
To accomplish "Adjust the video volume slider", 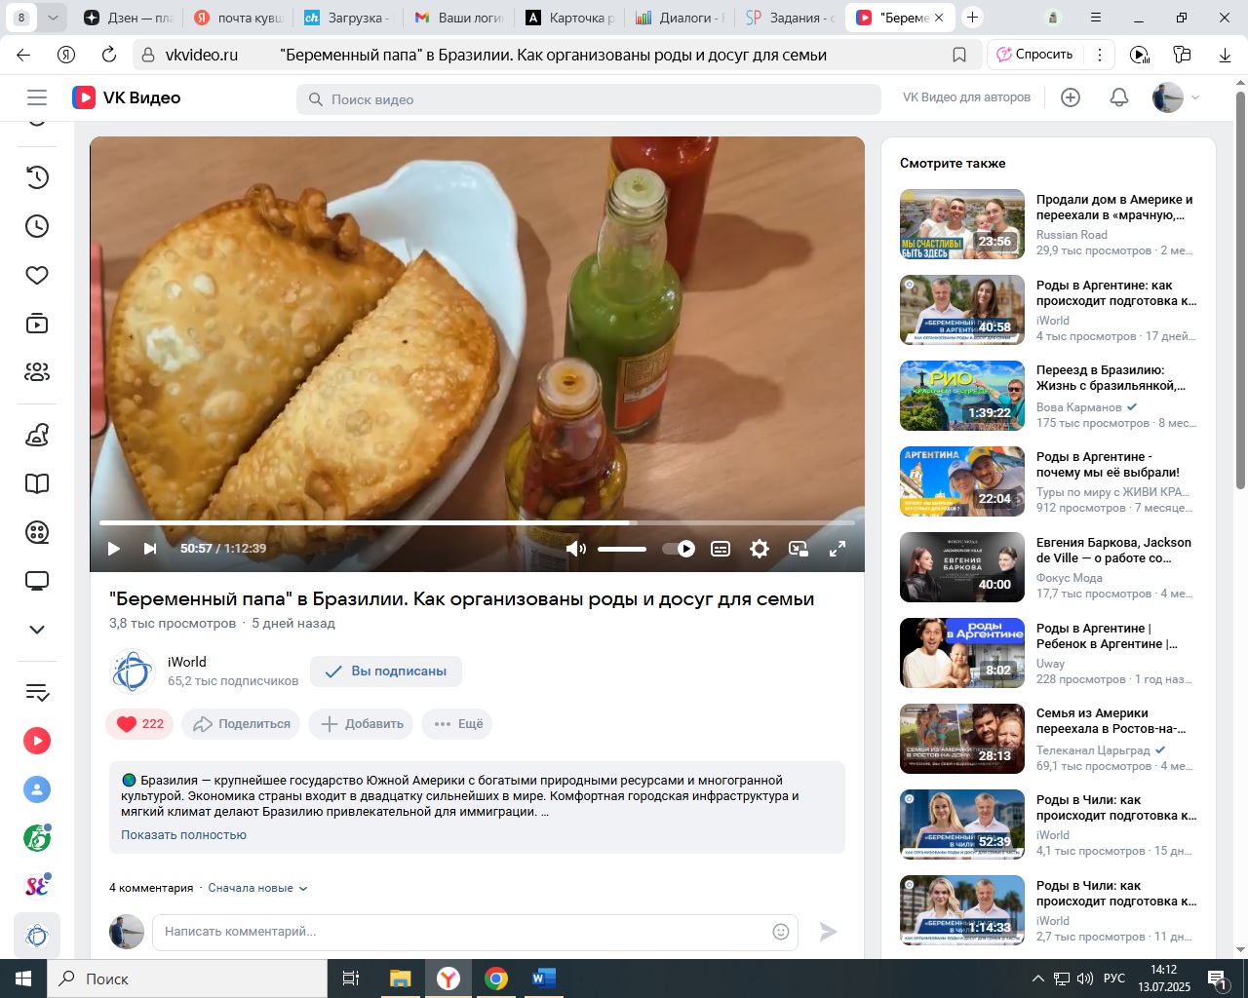I will [x=622, y=549].
